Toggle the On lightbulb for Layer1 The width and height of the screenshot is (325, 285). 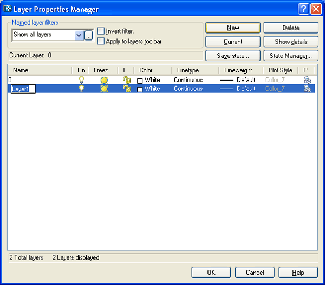point(82,89)
